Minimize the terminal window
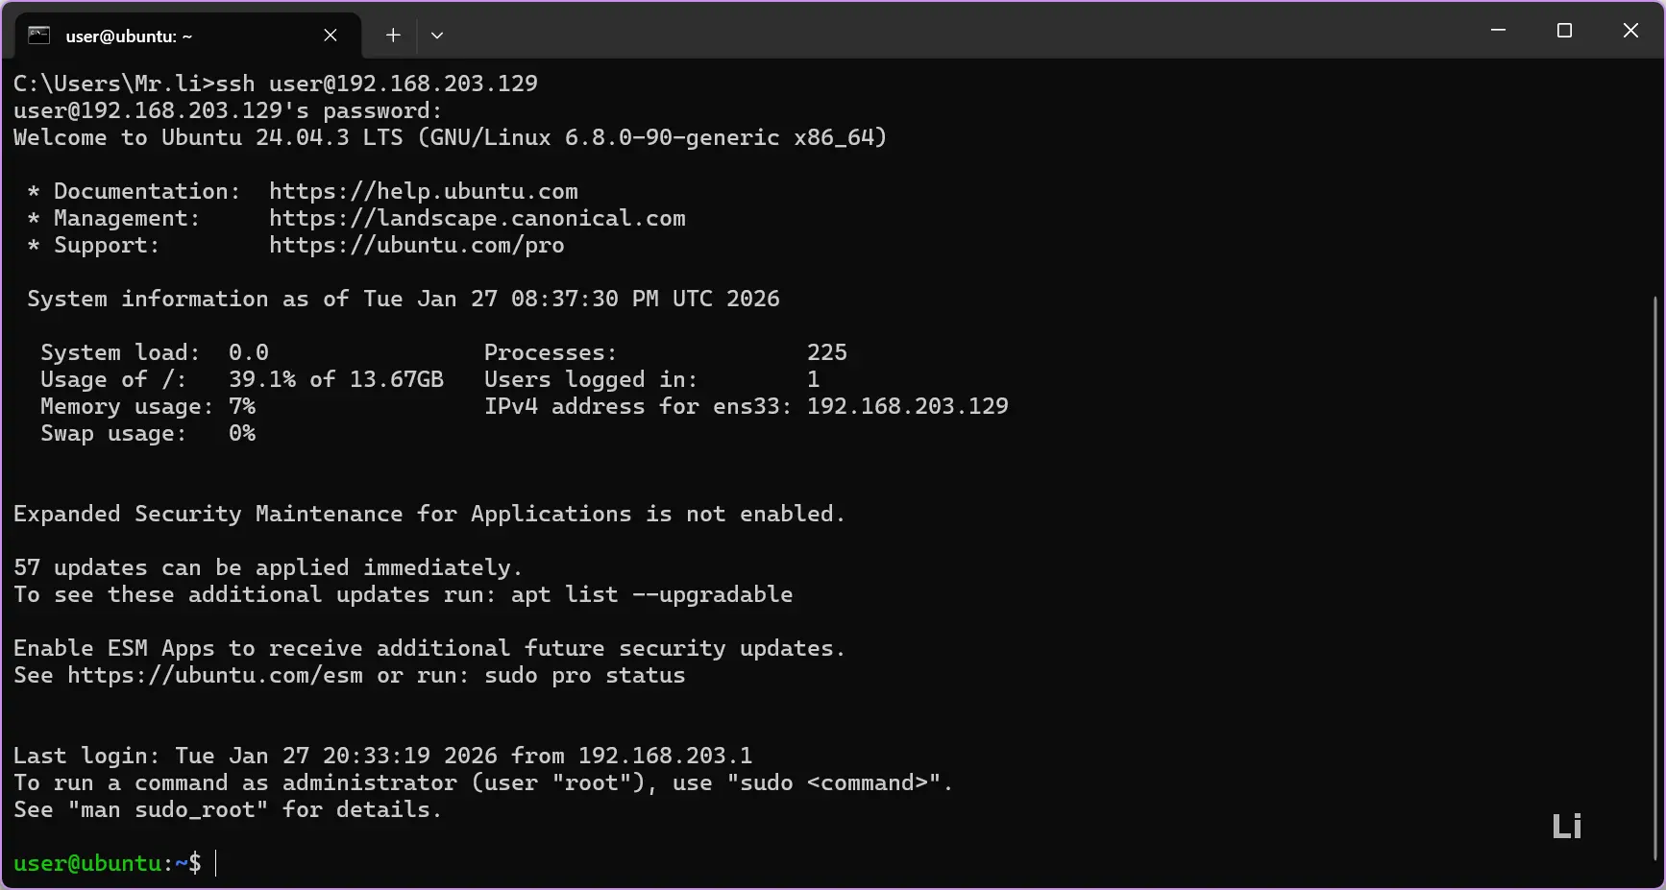Viewport: 1666px width, 890px height. click(1498, 31)
